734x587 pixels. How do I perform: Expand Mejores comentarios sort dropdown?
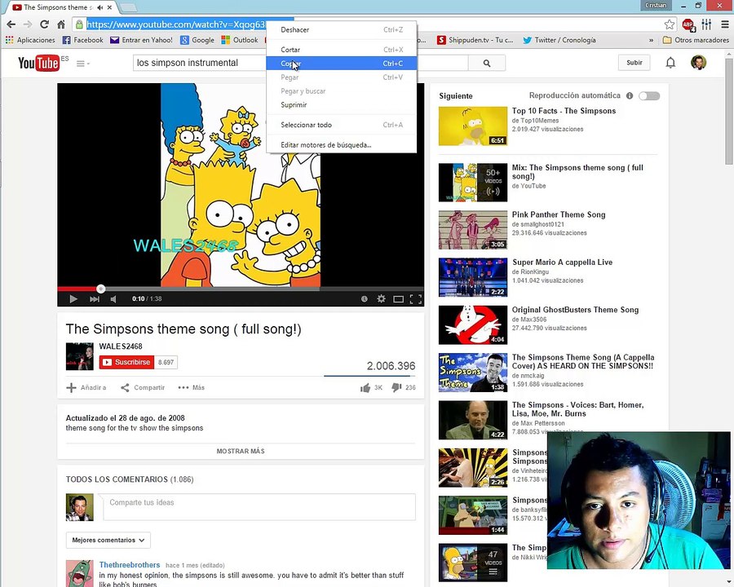108,541
